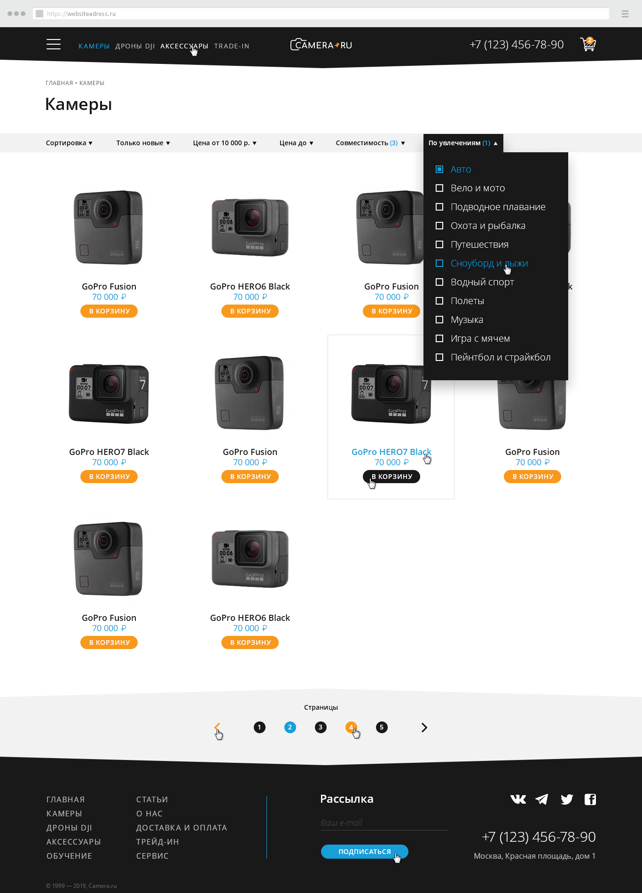Click the ПОДПИСАТЬСЯ subscribe button

(x=365, y=852)
